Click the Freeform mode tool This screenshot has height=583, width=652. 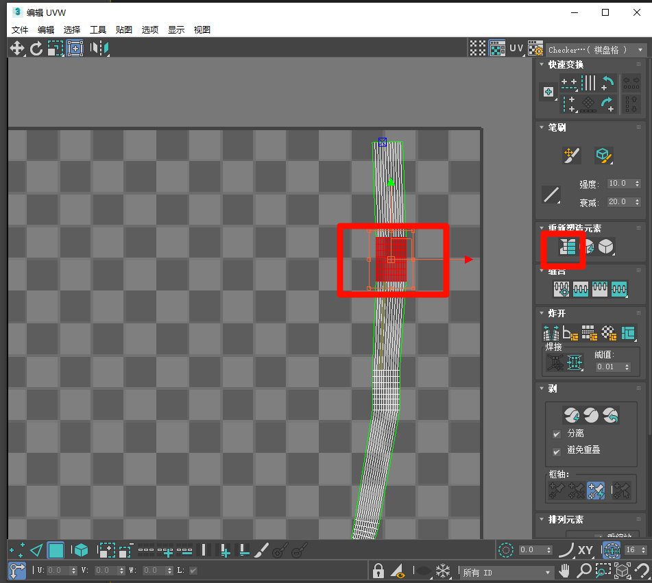pyautogui.click(x=75, y=48)
